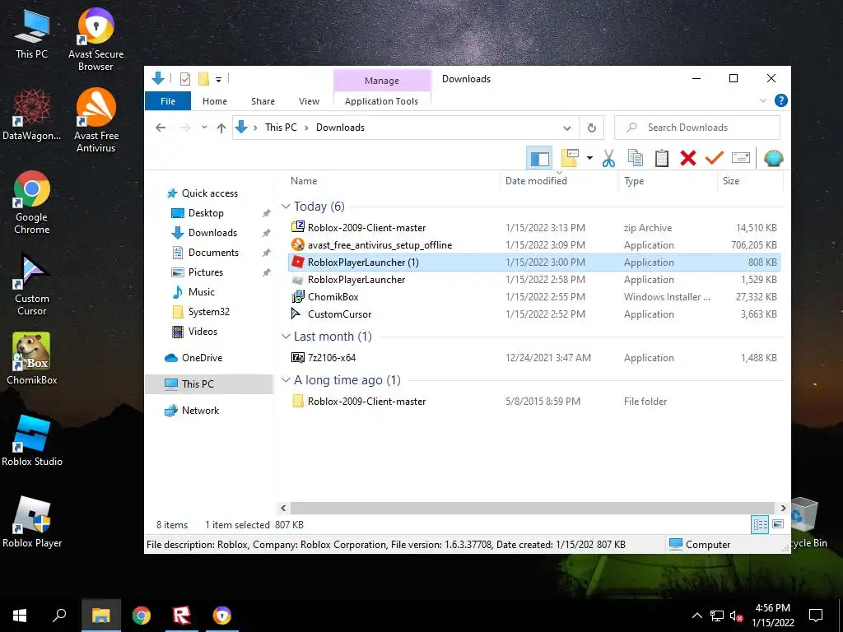Launch ChomikBox from the desktop
Image resolution: width=843 pixels, height=632 pixels.
[32, 359]
